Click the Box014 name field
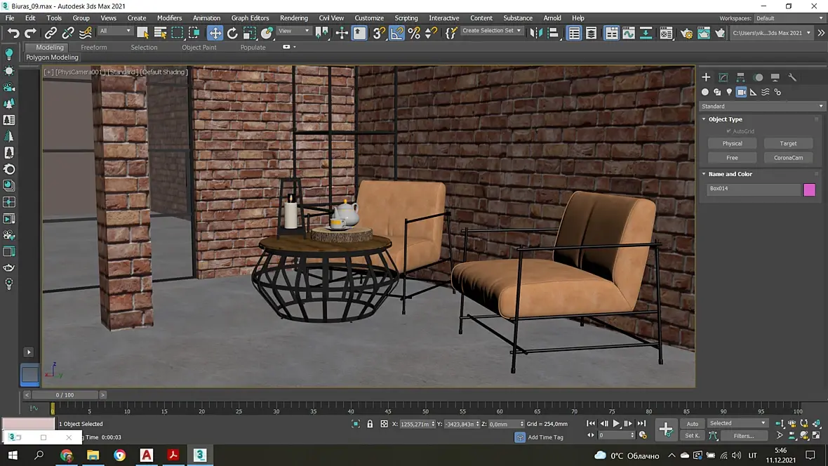 [x=754, y=189]
